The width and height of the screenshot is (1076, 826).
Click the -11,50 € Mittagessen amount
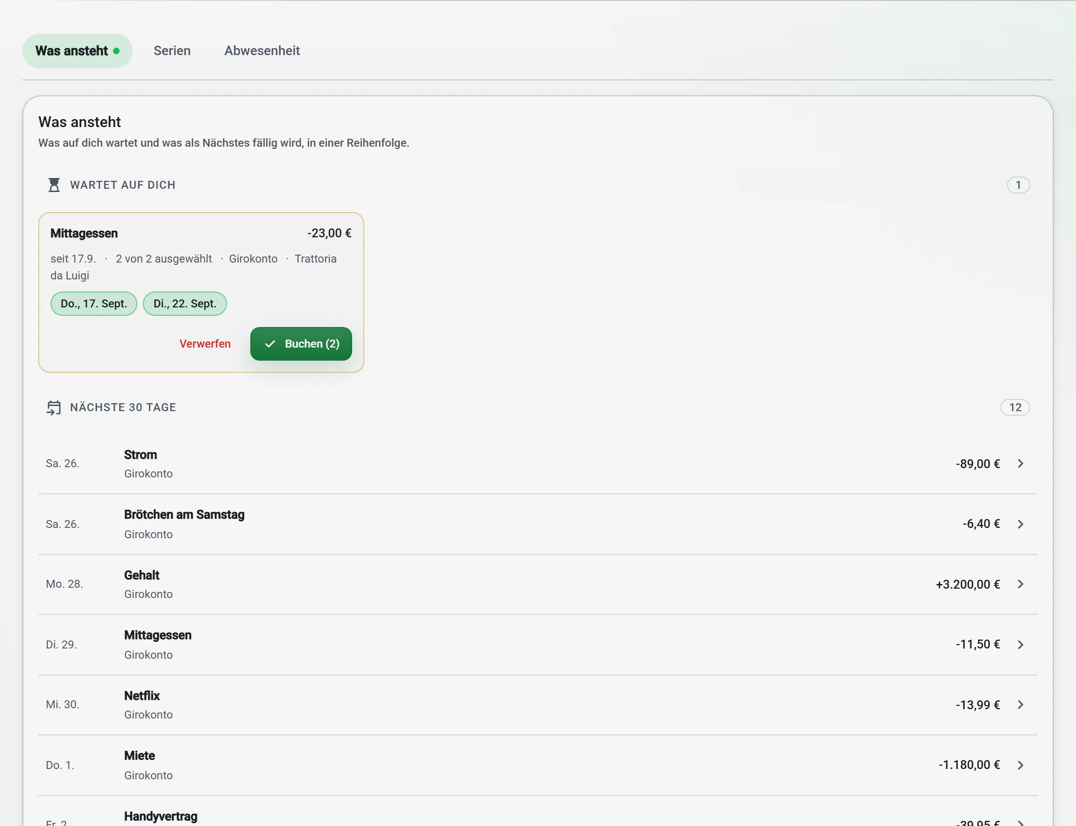[x=977, y=645]
